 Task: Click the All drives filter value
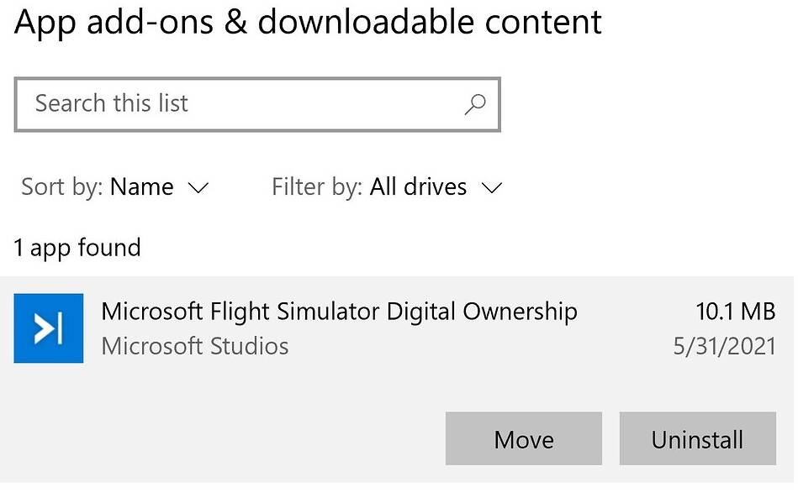pos(418,187)
